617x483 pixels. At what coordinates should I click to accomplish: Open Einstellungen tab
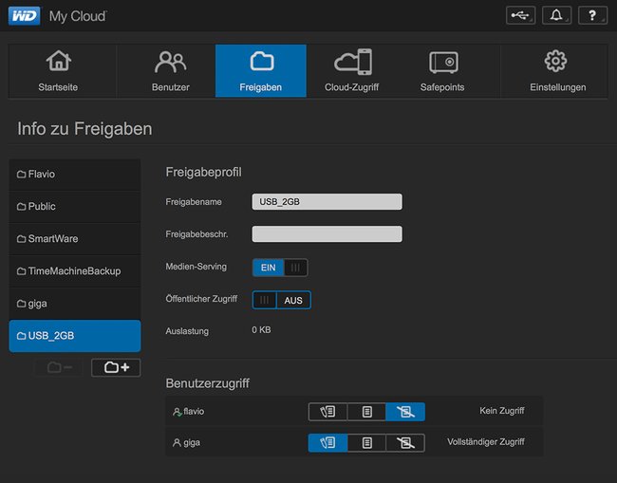pos(557,71)
